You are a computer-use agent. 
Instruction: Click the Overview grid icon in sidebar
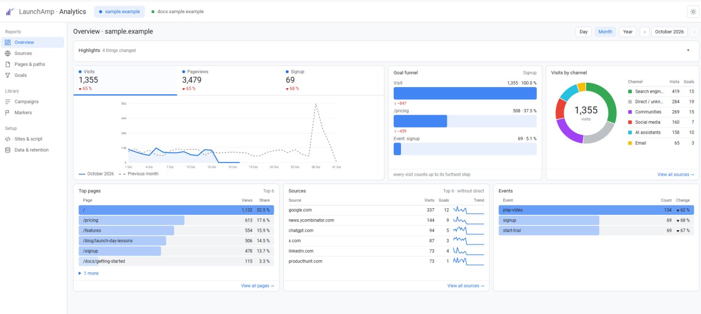[8, 42]
